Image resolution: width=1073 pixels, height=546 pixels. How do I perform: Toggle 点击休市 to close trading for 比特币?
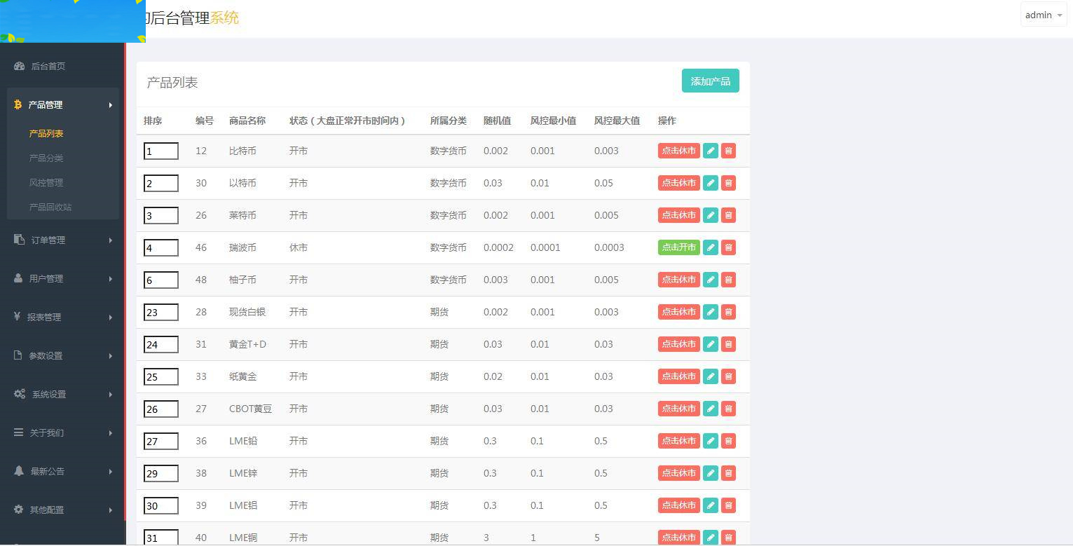pyautogui.click(x=678, y=150)
